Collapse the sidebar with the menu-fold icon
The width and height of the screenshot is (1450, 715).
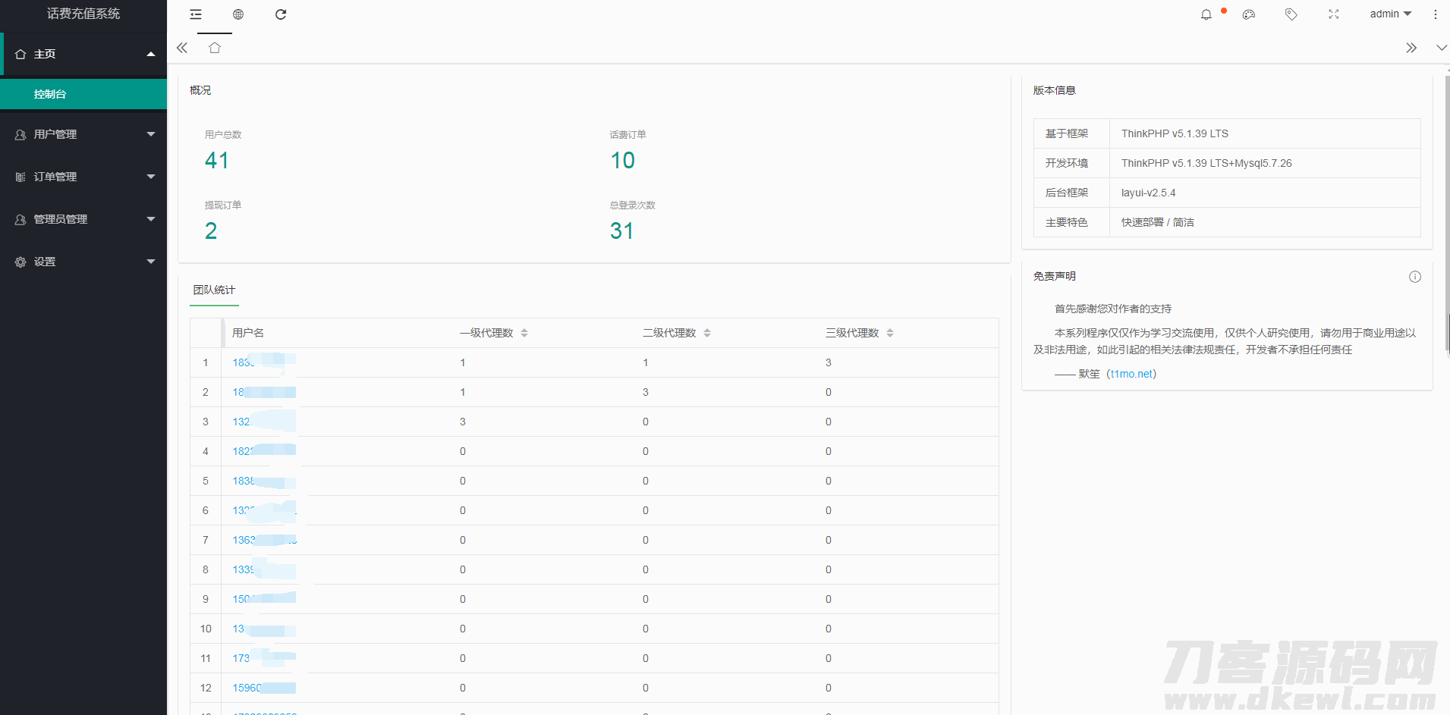[x=196, y=14]
